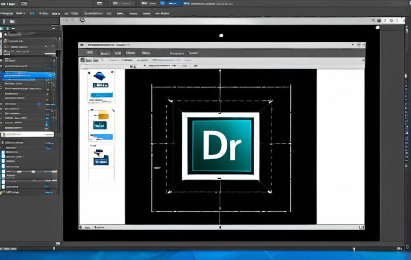Click the white search field in left panel
Image resolution: width=411 pixels, height=260 pixels.
27,134
